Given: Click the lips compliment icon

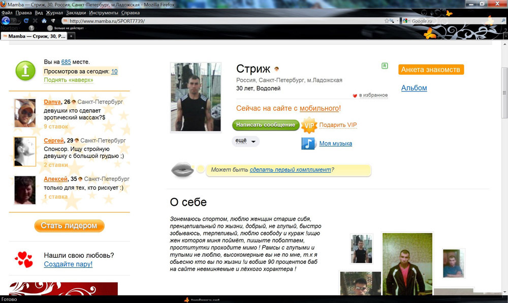Looking at the screenshot, I should coord(182,170).
